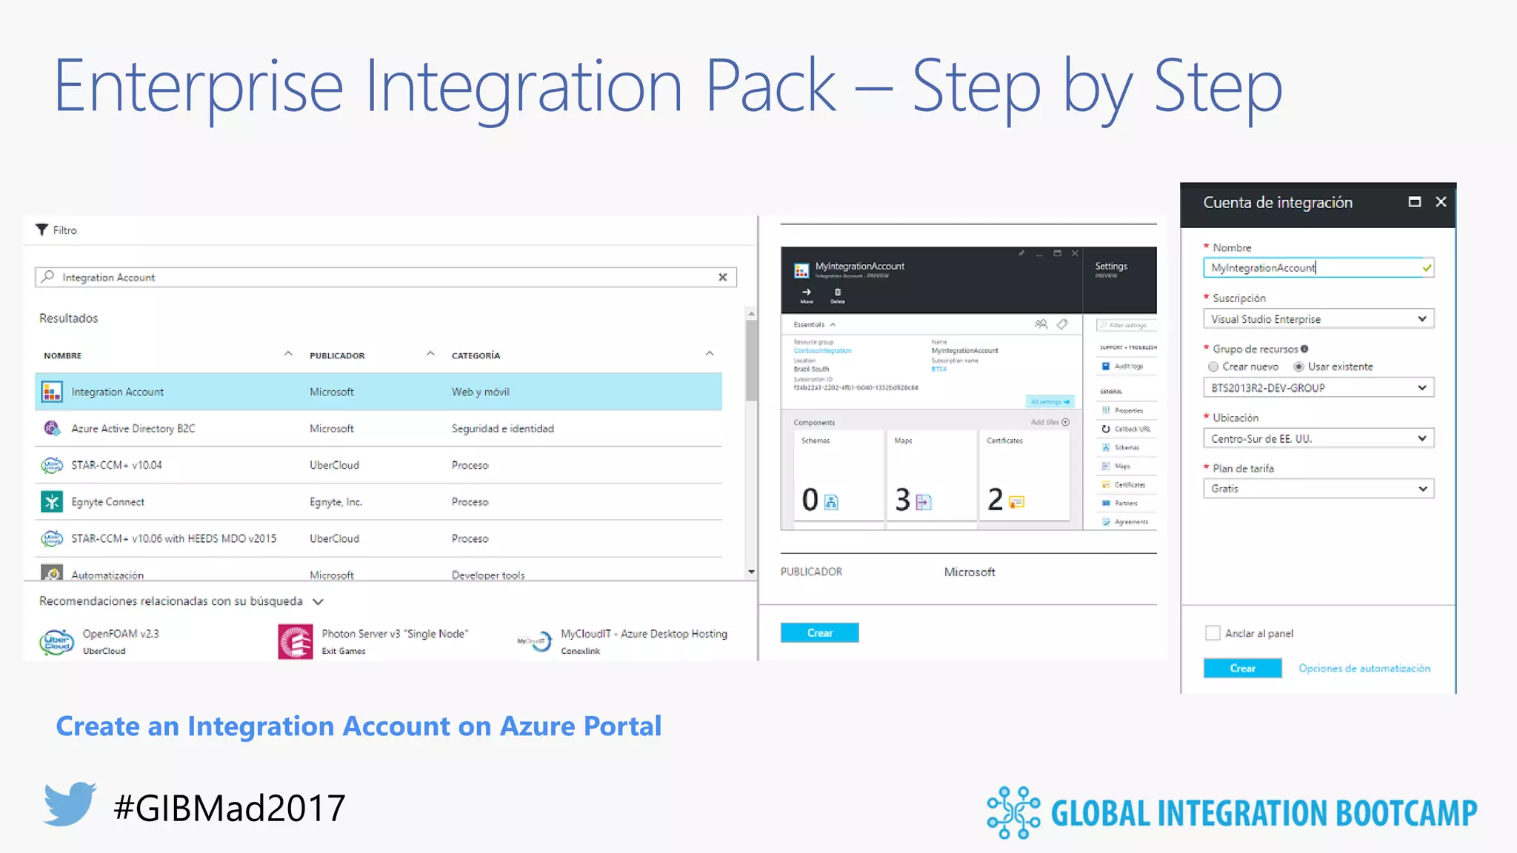The width and height of the screenshot is (1517, 853).
Task: Open the BTS2013R2-DEV-GROUP resource group dropdown
Action: tap(1318, 388)
